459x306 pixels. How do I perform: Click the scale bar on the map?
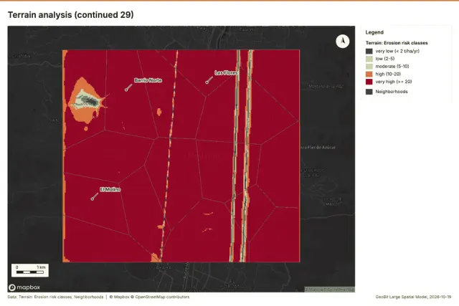tap(30, 270)
